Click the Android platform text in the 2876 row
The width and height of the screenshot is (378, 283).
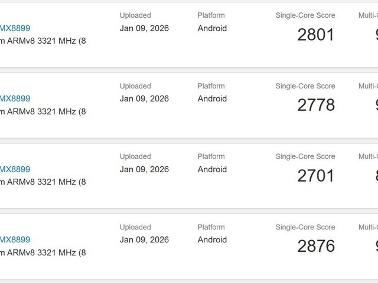click(x=212, y=240)
